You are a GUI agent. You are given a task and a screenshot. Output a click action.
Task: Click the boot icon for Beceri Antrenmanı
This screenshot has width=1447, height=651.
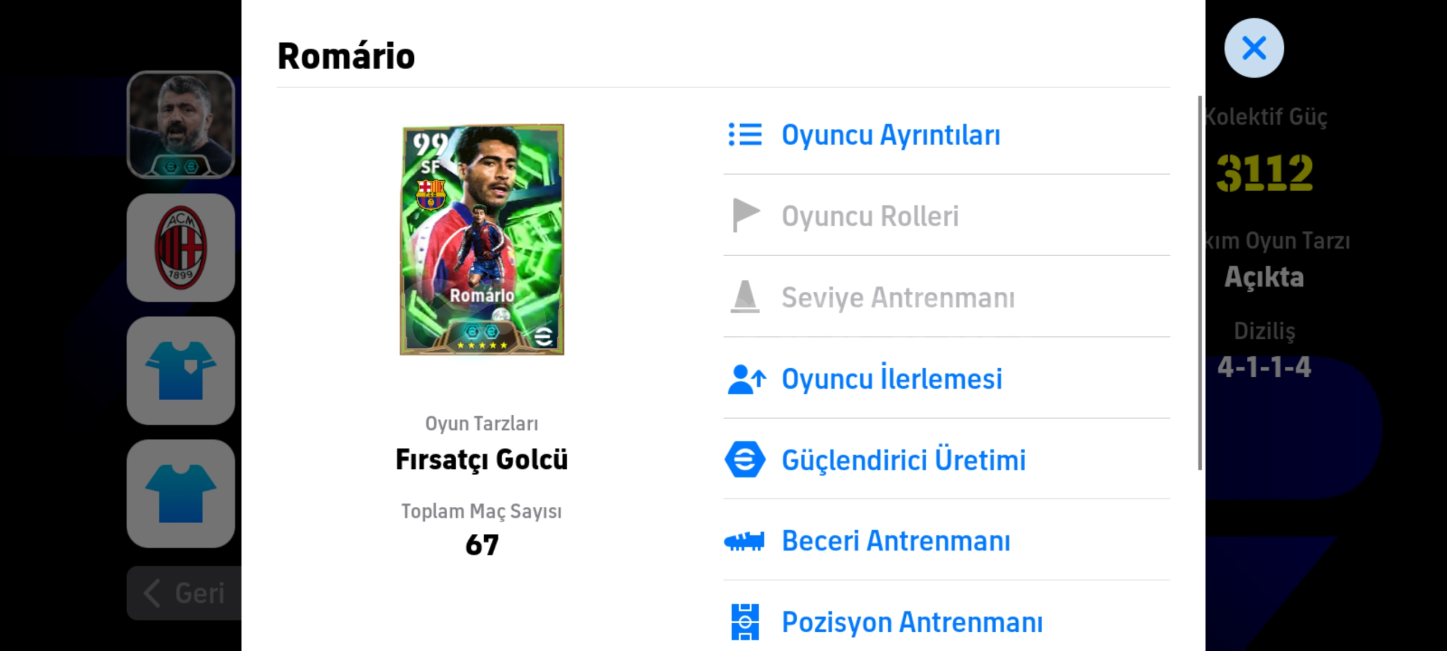click(x=745, y=541)
